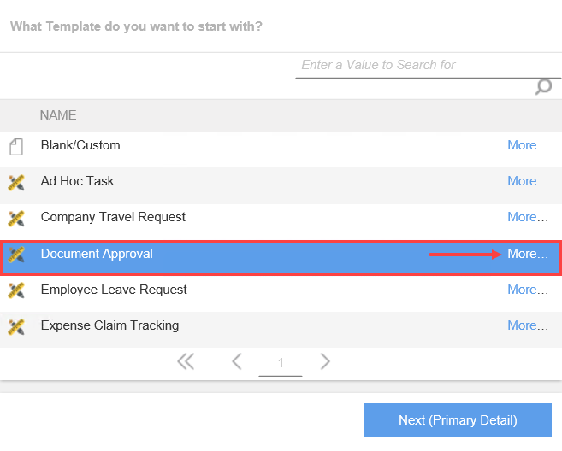Image resolution: width=562 pixels, height=451 pixels.
Task: Click the search magnifier icon
Action: (x=543, y=86)
